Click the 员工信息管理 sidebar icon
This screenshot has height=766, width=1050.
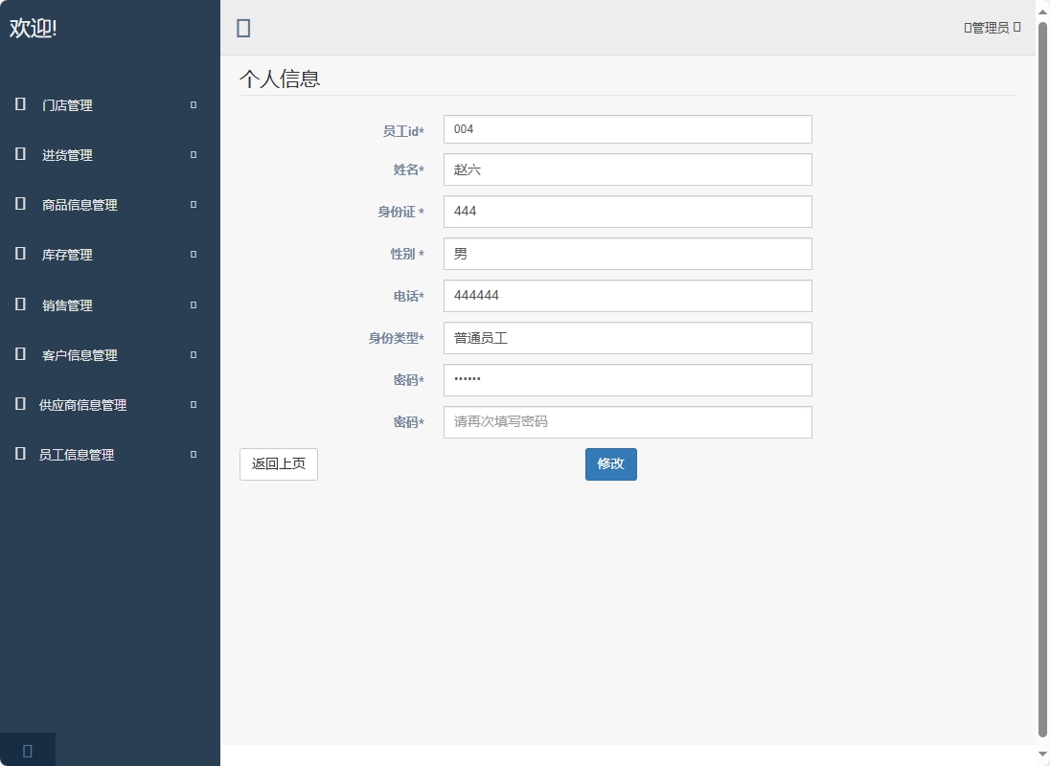[19, 454]
